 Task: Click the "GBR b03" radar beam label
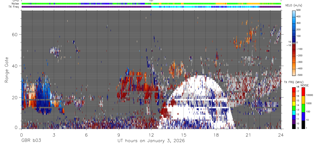click(x=31, y=141)
